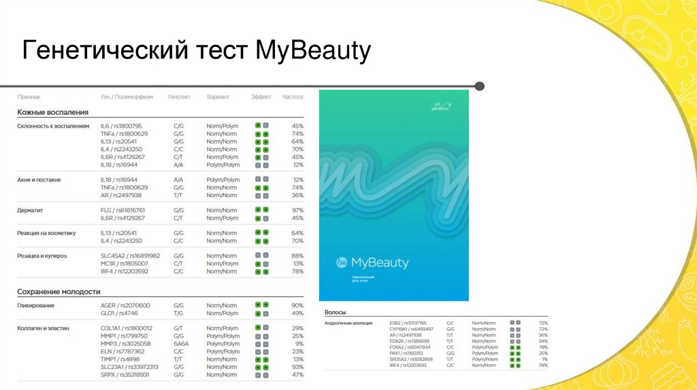Image resolution: width=697 pixels, height=390 pixels.
Task: Click slide title 'Генетический тест MyBeauty'
Action: click(196, 50)
